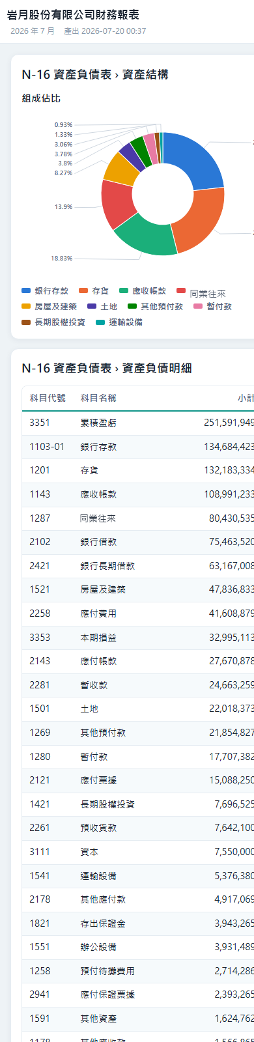The image size is (254, 1042).
Task: Click amount 22,018,373
Action: click(231, 709)
